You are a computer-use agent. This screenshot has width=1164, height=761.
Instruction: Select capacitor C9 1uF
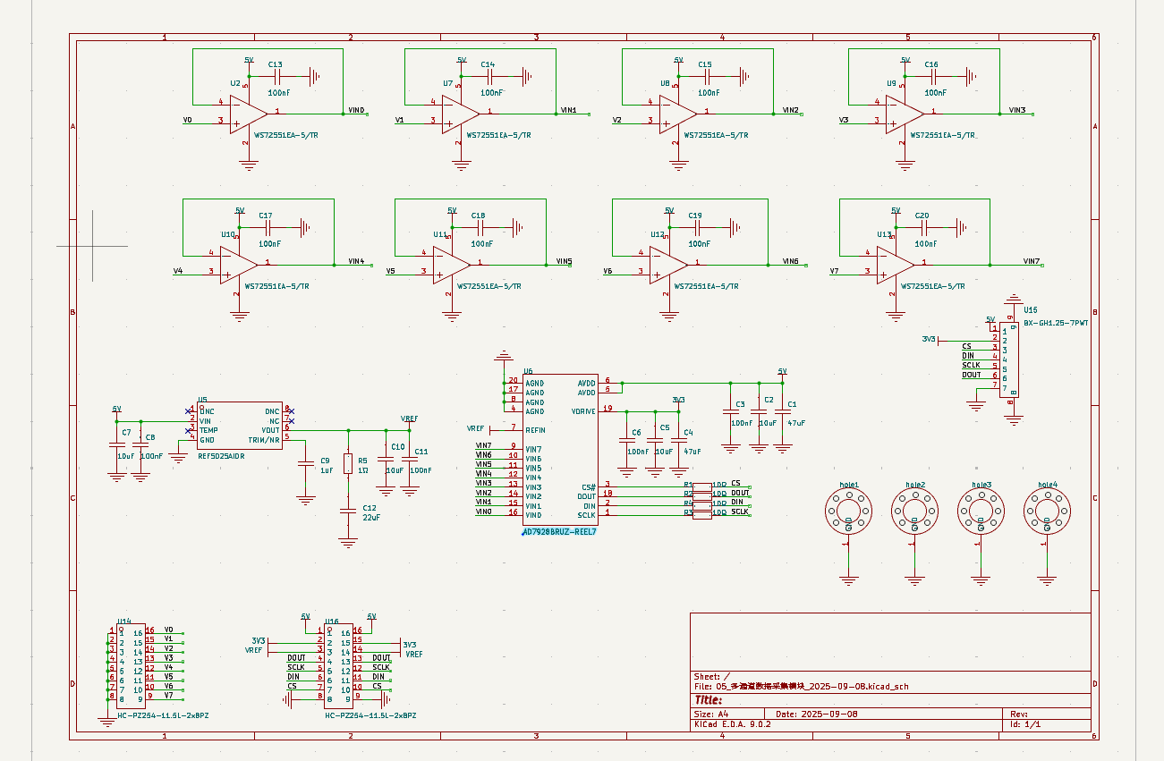(306, 463)
